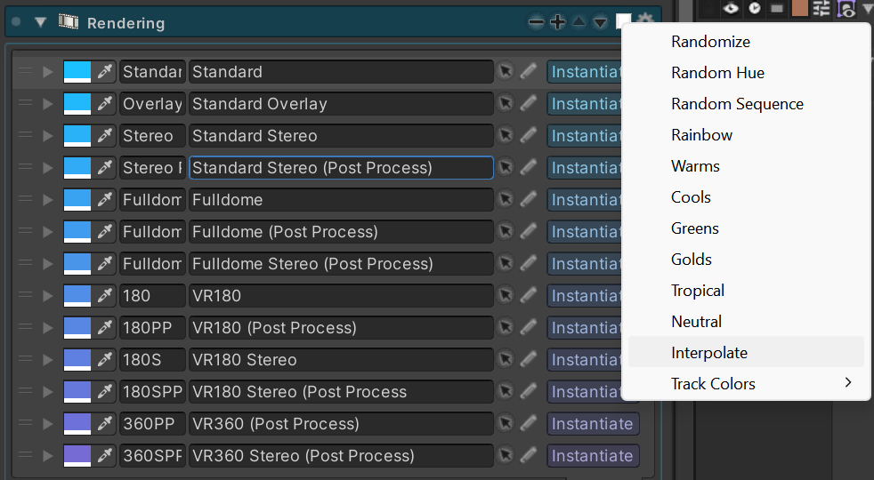Click pencil icon on Fulldome (Post Process) row
This screenshot has height=480, width=874.
tap(529, 232)
